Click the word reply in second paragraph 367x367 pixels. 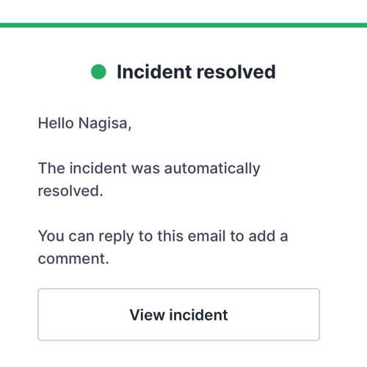[116, 237]
